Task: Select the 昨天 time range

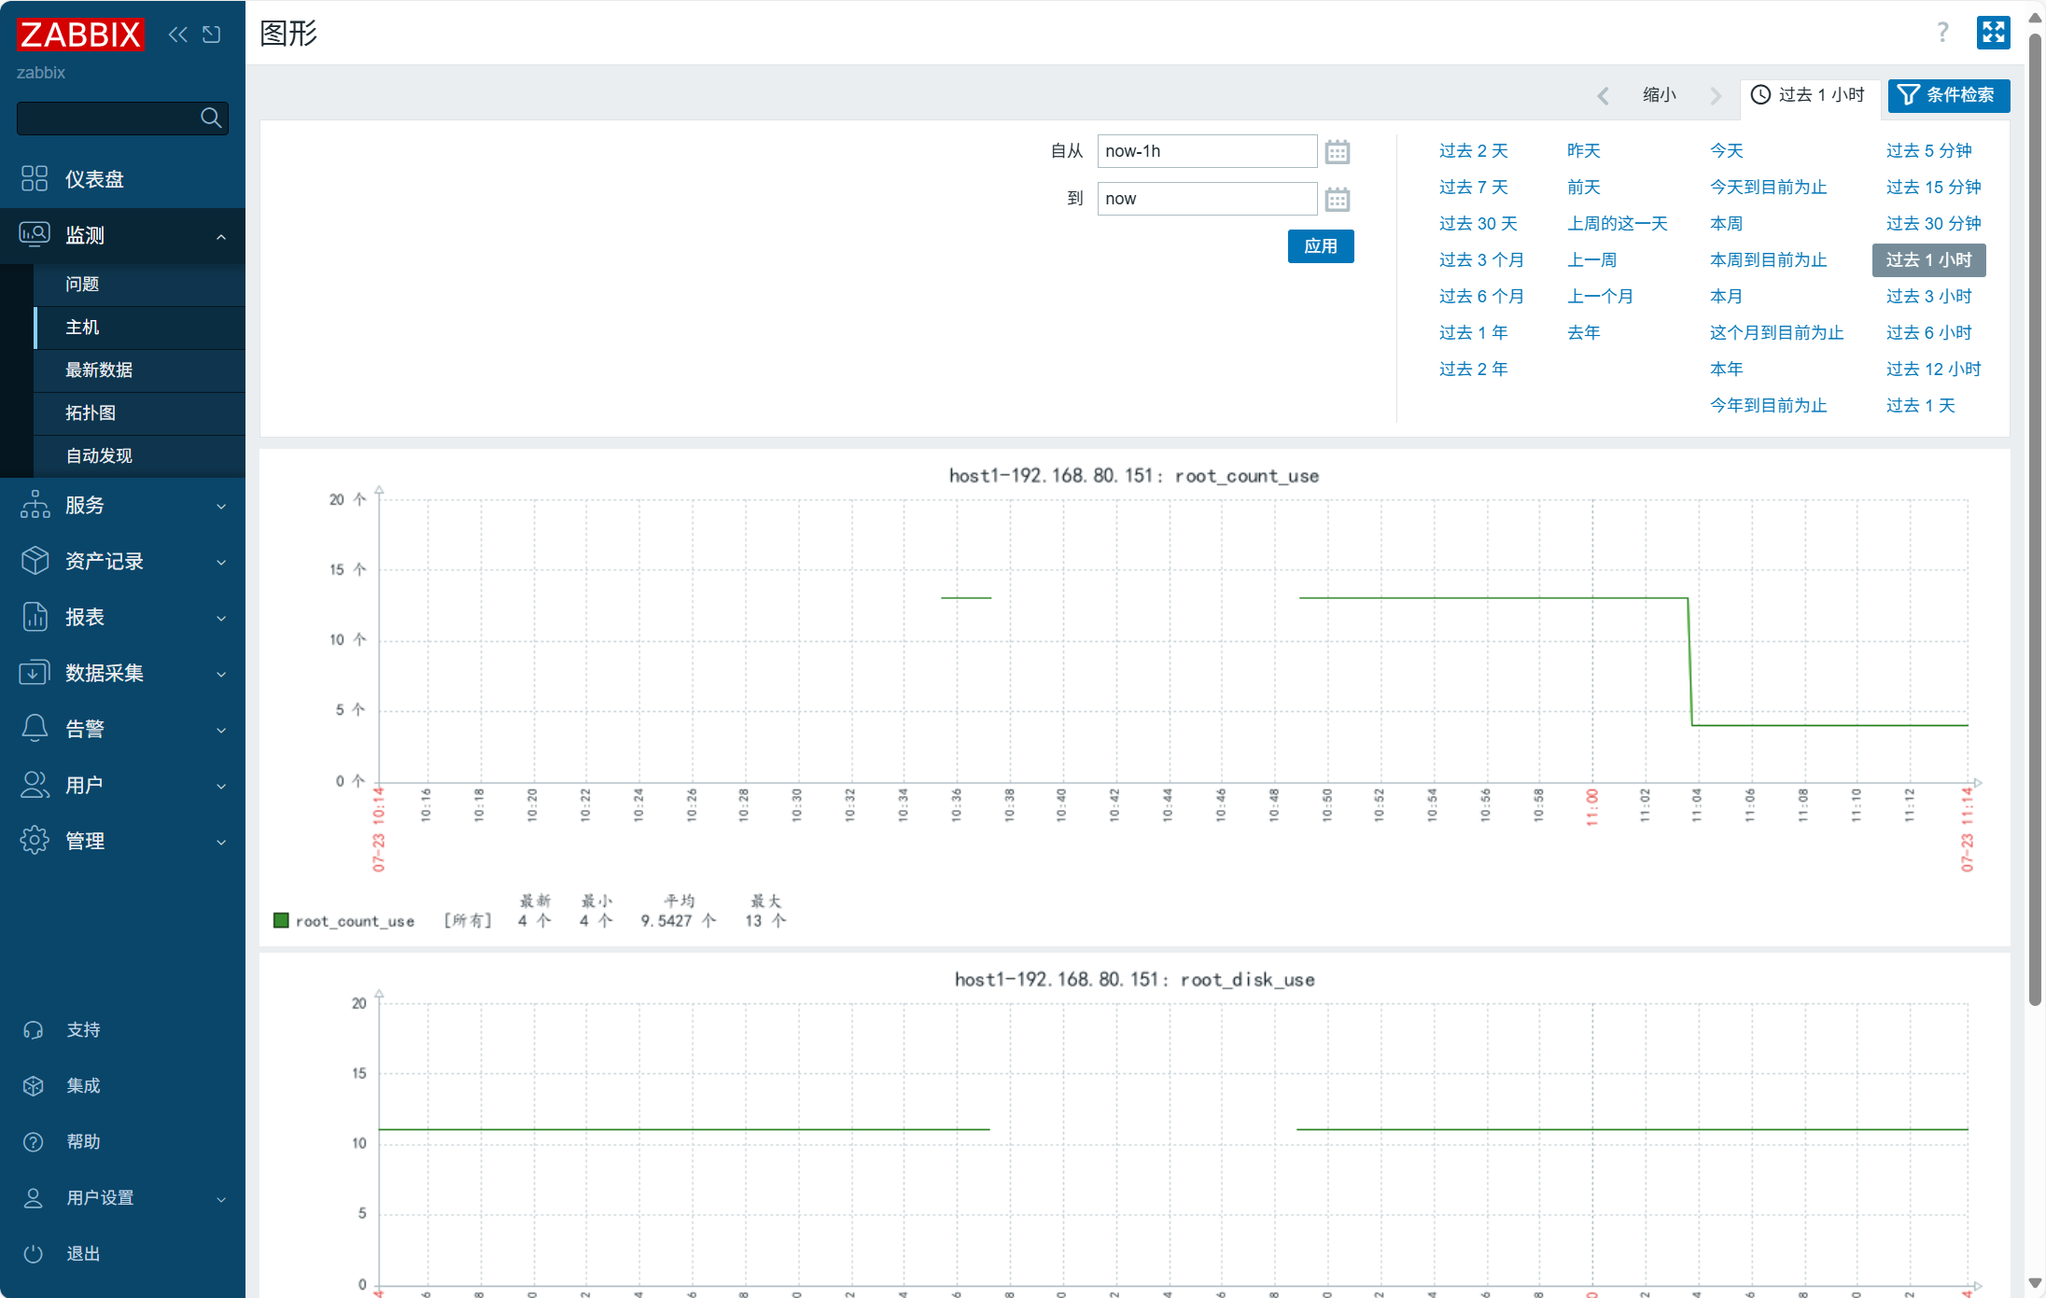Action: [1584, 151]
